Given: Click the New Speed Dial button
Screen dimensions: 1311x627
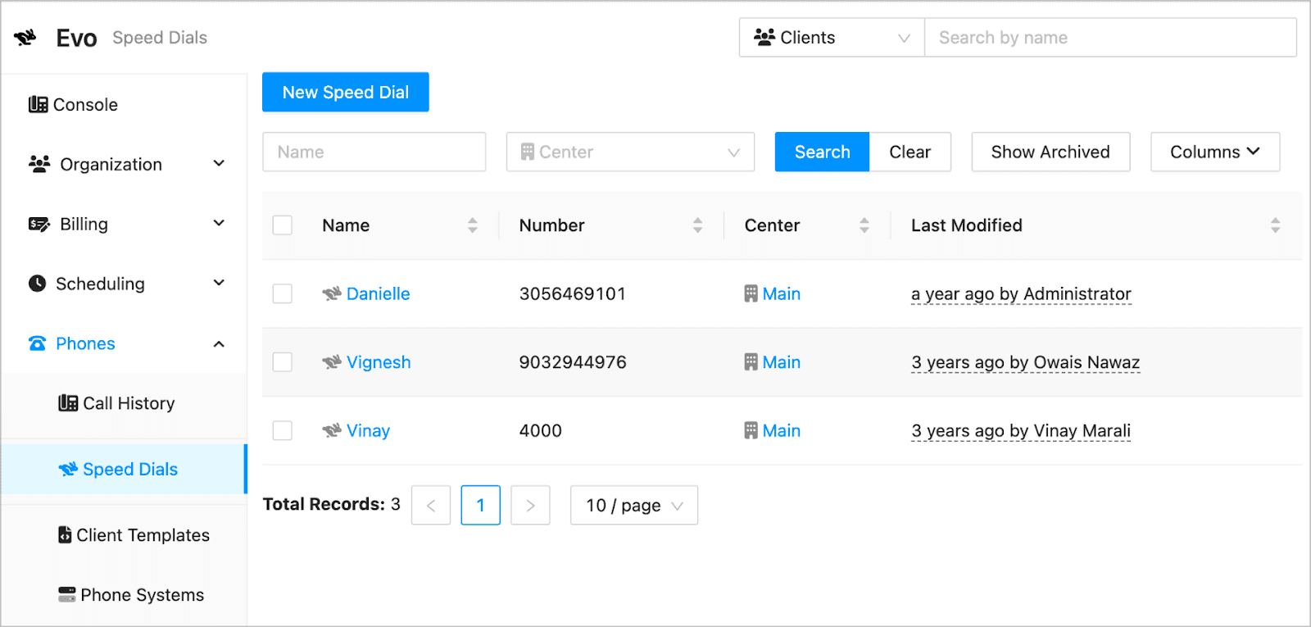Looking at the screenshot, I should click(346, 92).
